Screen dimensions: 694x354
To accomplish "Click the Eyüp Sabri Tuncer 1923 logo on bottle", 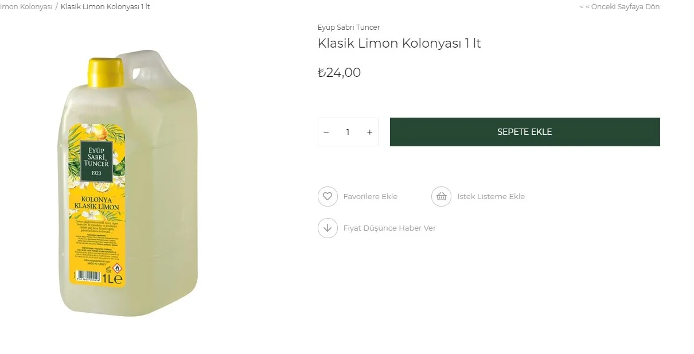I will [96, 157].
